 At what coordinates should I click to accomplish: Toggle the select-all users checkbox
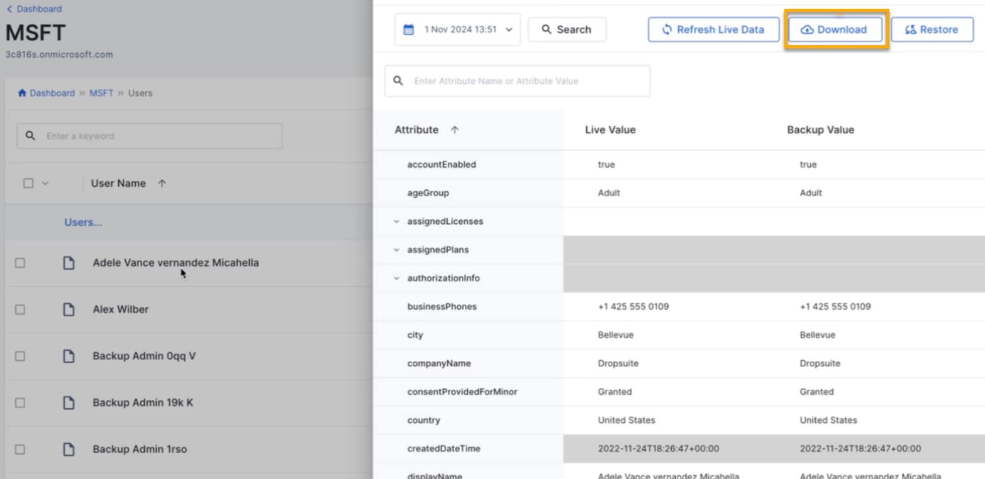(x=28, y=184)
